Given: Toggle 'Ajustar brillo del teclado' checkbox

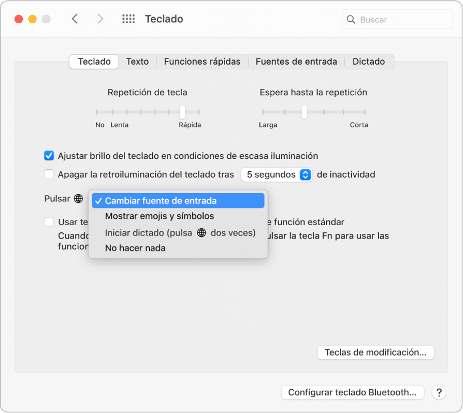Looking at the screenshot, I should pyautogui.click(x=49, y=155).
